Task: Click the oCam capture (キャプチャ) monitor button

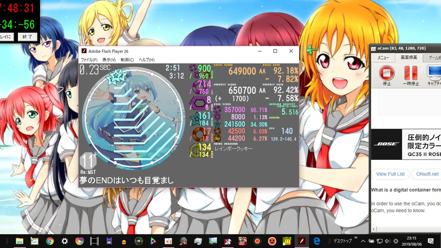Action: pos(434,75)
